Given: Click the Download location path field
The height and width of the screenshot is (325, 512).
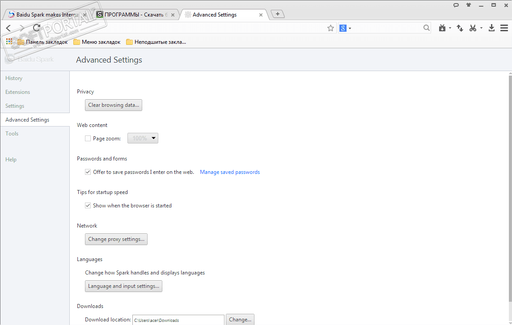Looking at the screenshot, I should click(x=178, y=320).
